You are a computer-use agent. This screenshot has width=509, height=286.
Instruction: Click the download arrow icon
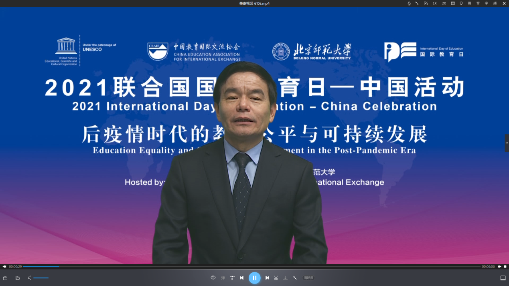point(286,278)
